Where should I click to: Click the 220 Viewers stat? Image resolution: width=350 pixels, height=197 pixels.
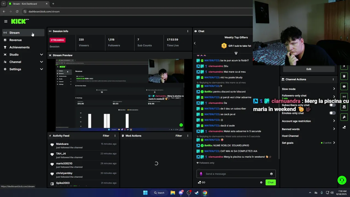coord(84,42)
